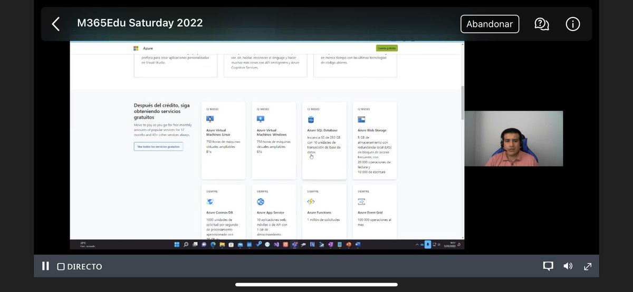Image resolution: width=633 pixels, height=292 pixels.
Task: Select Azure SQL Database title
Action: [x=322, y=130]
